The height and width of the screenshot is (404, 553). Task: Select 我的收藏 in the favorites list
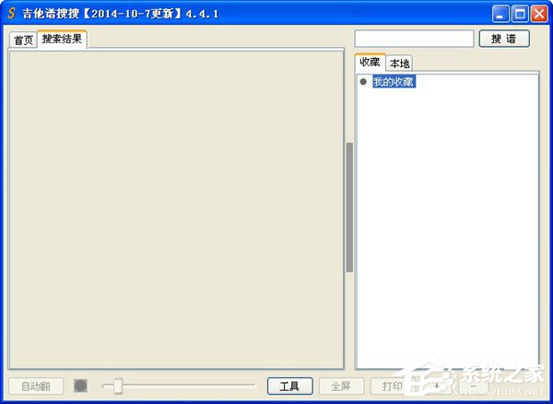click(x=394, y=82)
